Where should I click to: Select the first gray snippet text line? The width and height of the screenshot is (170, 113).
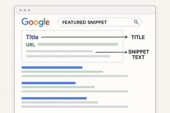pyautogui.click(x=59, y=51)
